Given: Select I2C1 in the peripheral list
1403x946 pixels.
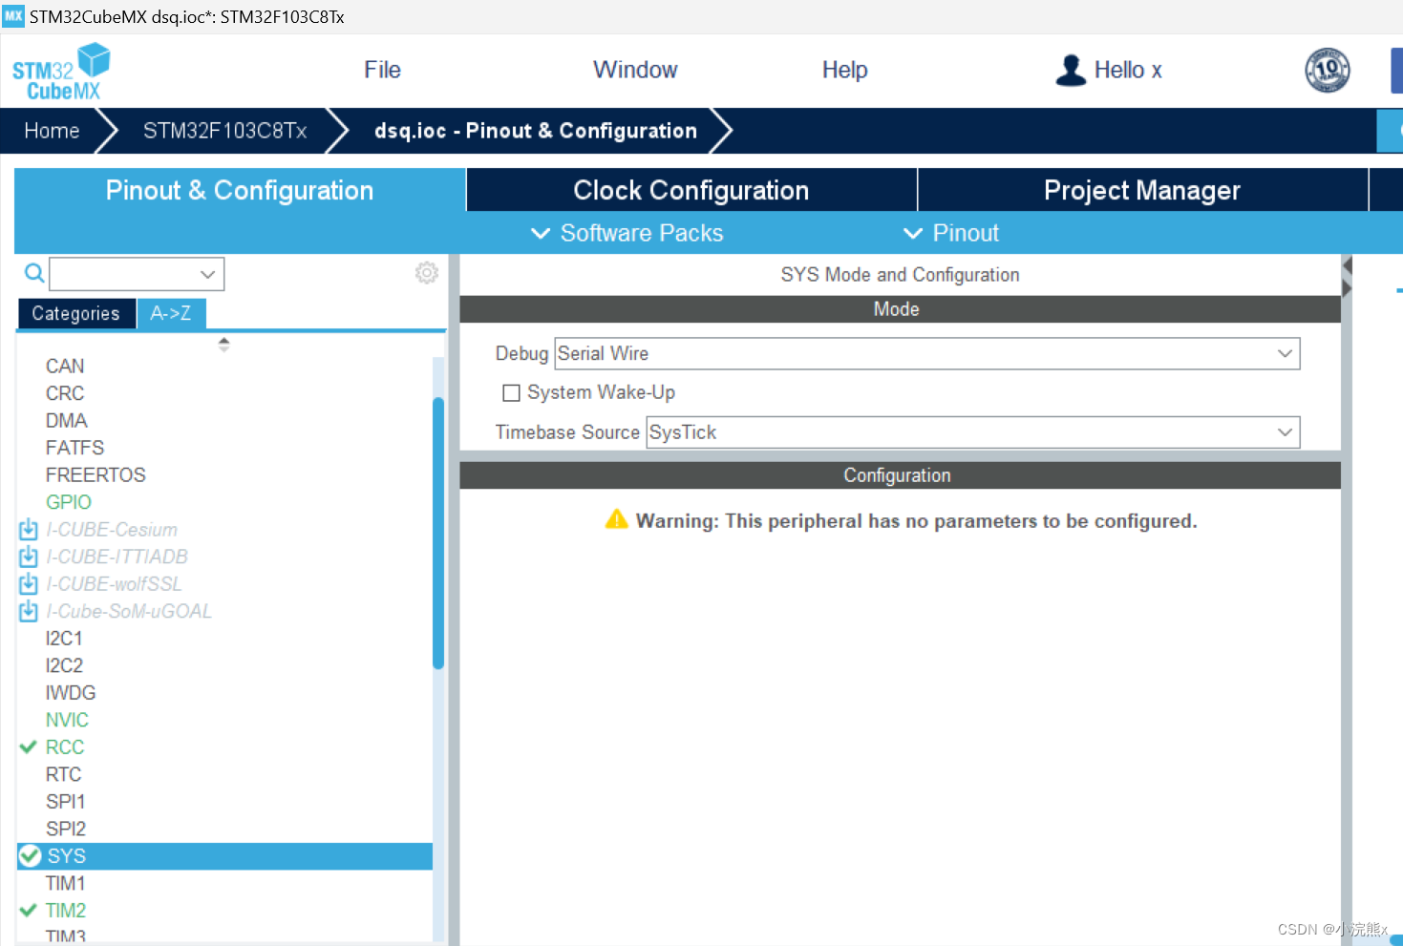Looking at the screenshot, I should tap(64, 639).
